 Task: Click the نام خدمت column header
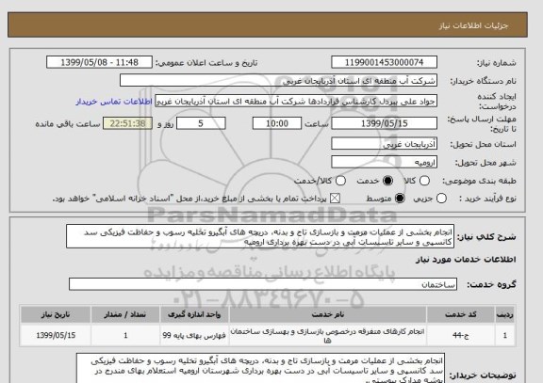pos(328,314)
